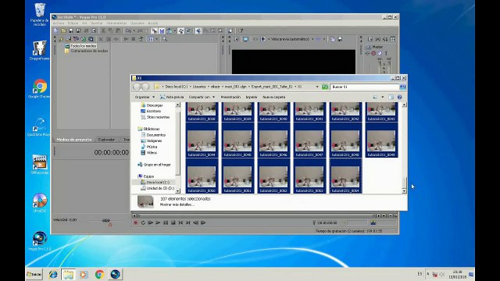Image resolution: width=500 pixels, height=281 pixels.
Task: Save snapshot to file in preview
Action: (341, 39)
